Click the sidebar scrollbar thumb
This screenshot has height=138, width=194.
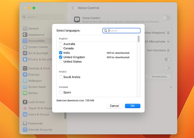pos(65,116)
